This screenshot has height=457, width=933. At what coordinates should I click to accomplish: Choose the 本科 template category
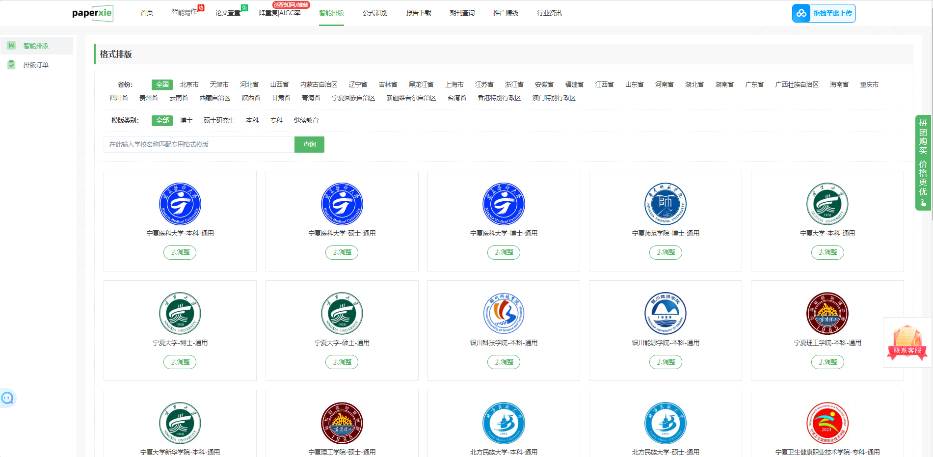click(252, 120)
